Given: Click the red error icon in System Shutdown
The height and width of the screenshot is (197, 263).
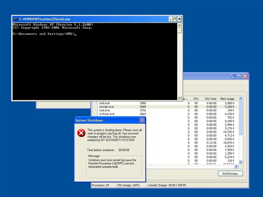Looking at the screenshot, I should click(81, 133).
